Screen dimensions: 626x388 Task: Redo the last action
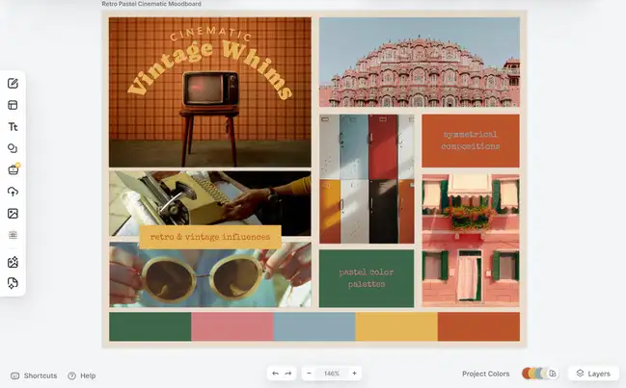click(x=287, y=374)
